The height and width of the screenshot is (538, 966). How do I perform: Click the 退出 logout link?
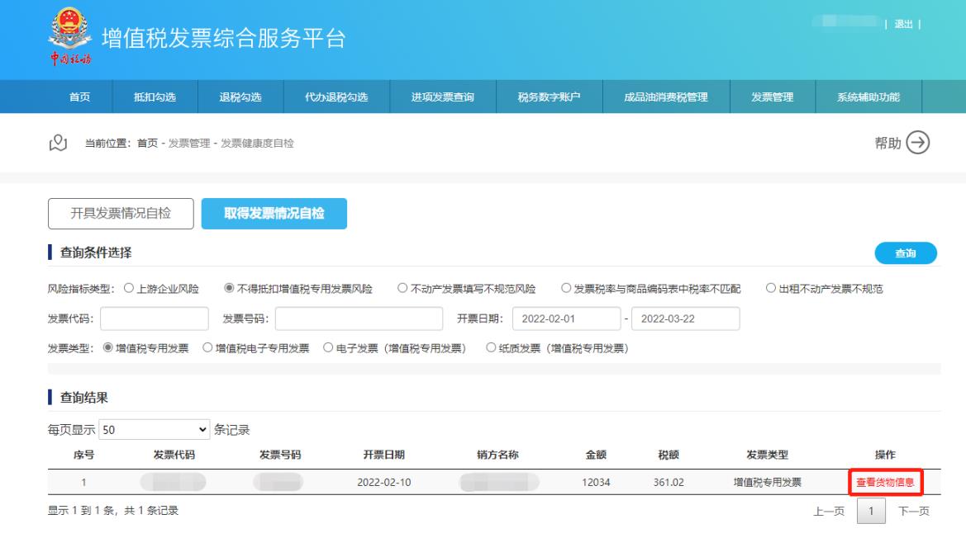point(903,24)
